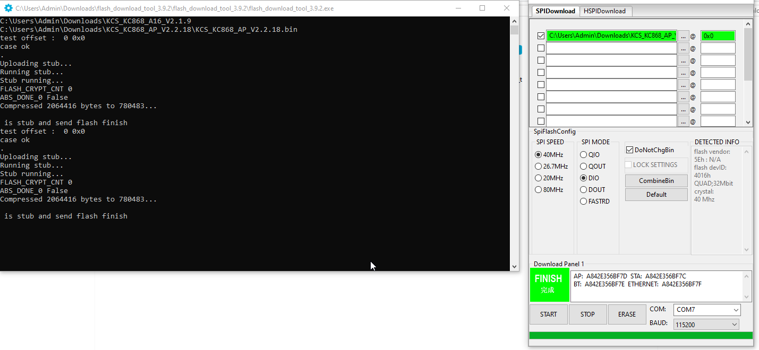Click the browse button for the first file row
Screen dimensions: 759x350
tap(684, 36)
